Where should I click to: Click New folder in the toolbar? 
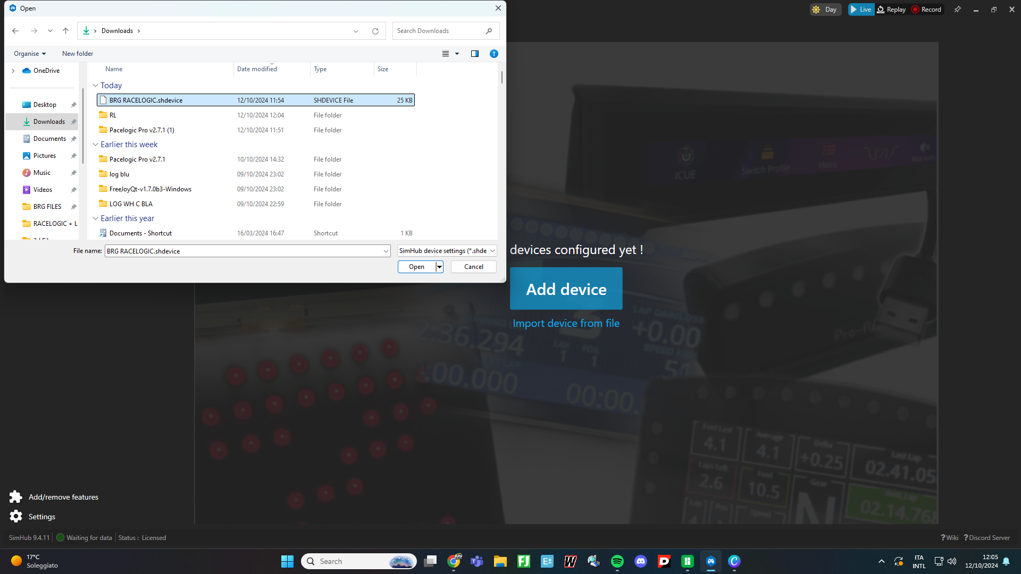(78, 54)
